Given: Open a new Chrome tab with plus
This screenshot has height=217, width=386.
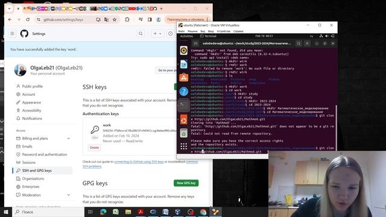Looking at the screenshot, I should click(161, 8).
